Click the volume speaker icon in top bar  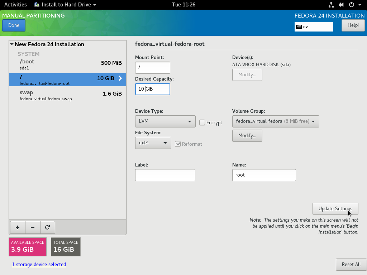(341, 5)
